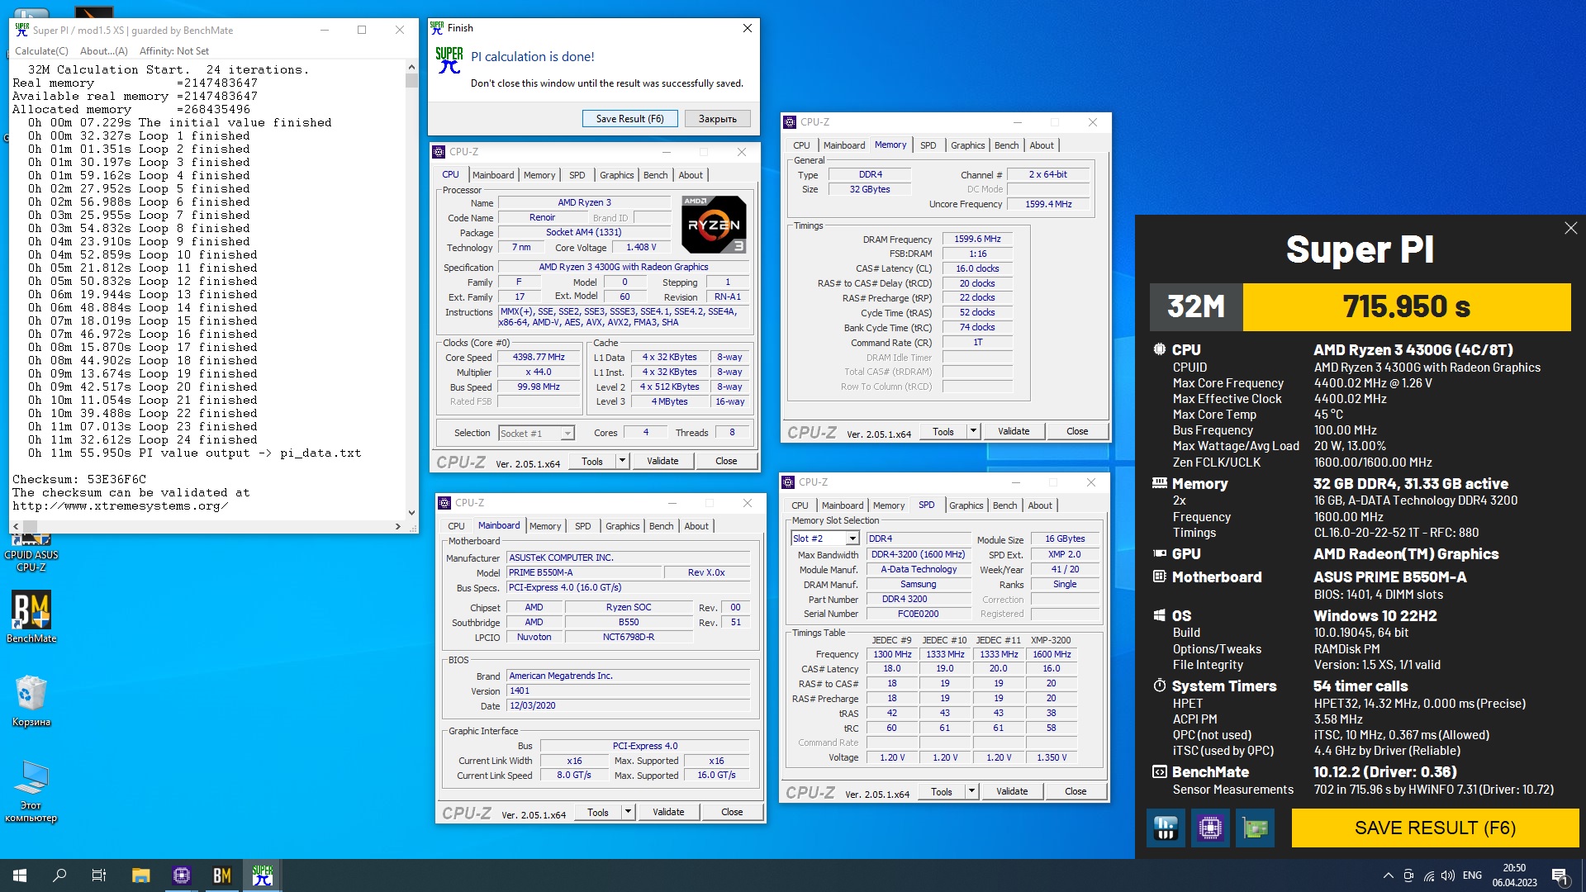Click the Super PI log vertical scrollbar thumb

pyautogui.click(x=411, y=80)
